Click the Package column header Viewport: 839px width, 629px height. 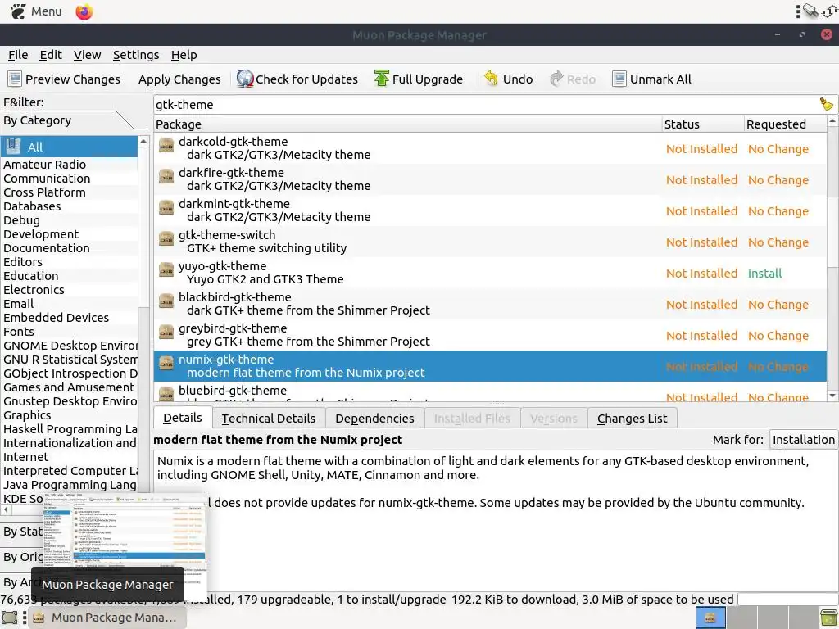(408, 124)
